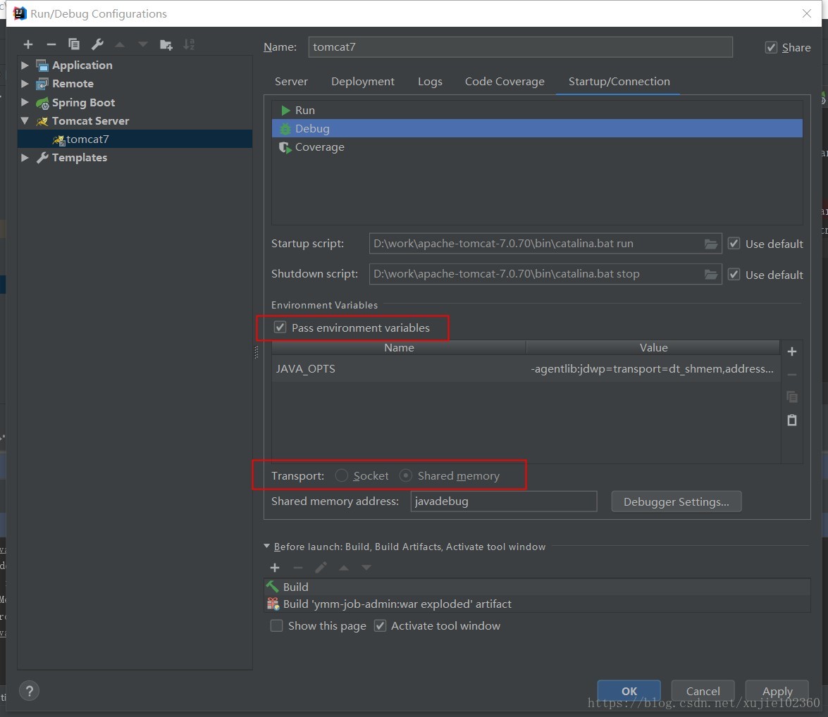Add new configuration with plus icon

[x=28, y=45]
